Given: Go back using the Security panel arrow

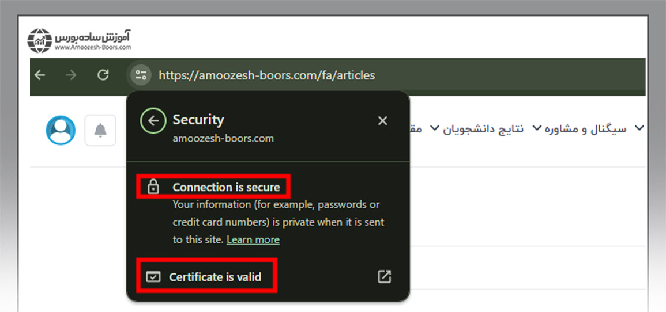Looking at the screenshot, I should click(x=153, y=121).
